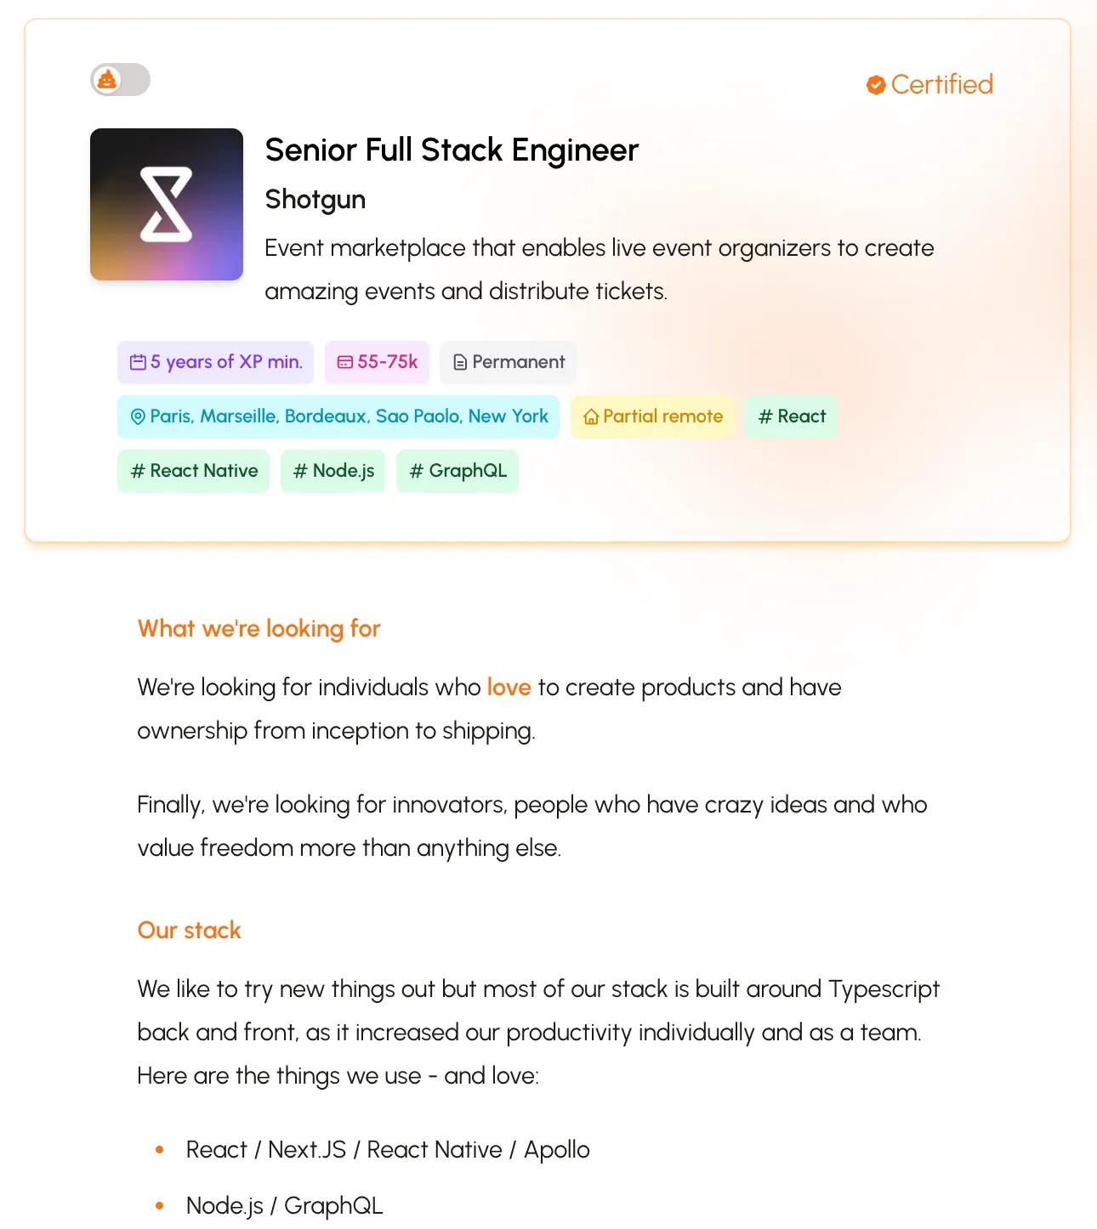Click the Certified label text
This screenshot has height=1229, width=1097.
942,84
